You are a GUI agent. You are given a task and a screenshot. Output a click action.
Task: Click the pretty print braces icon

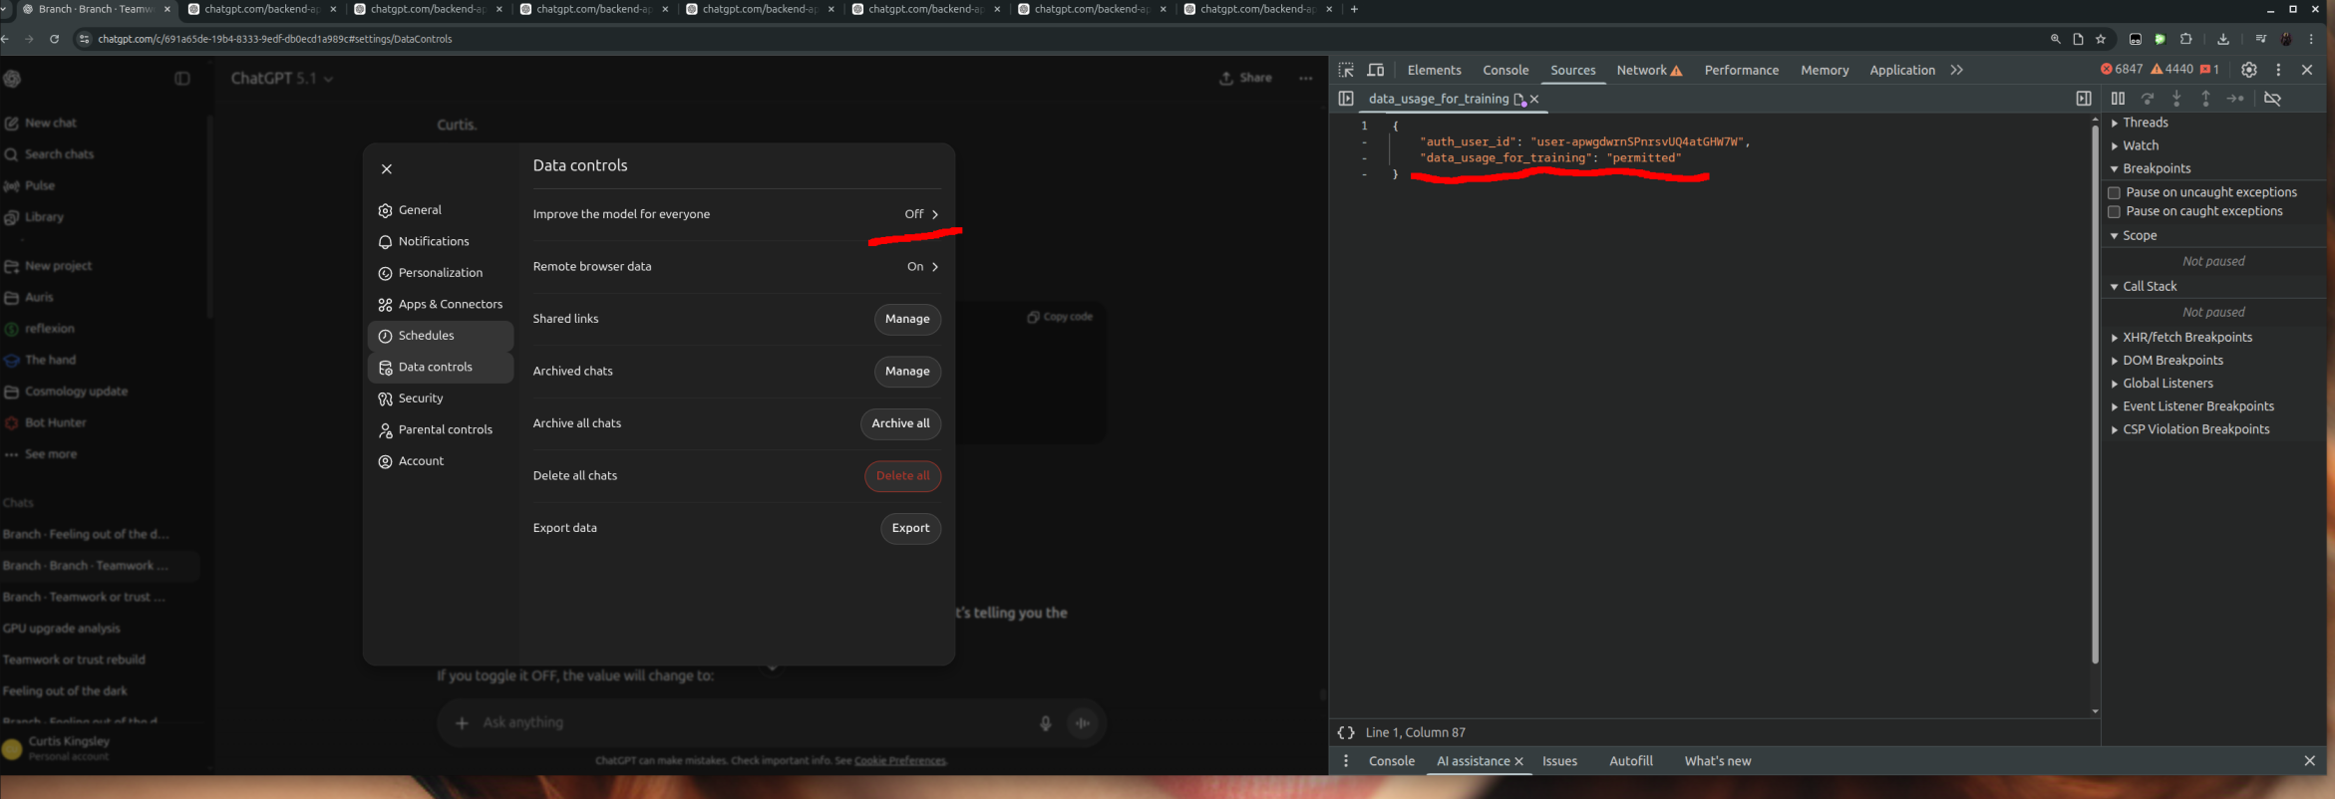(1346, 732)
